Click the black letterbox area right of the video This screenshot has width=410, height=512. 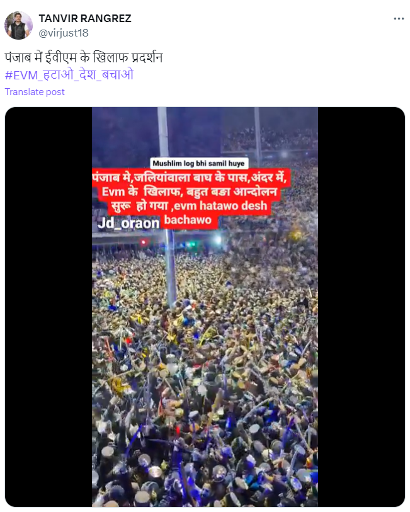362,307
